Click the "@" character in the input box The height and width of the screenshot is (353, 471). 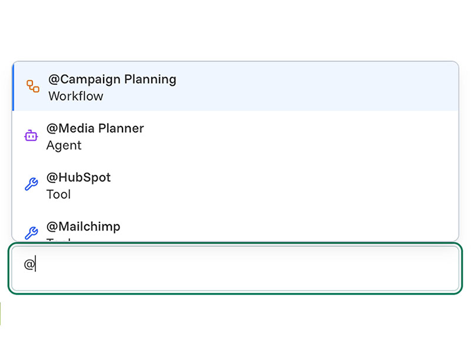click(28, 265)
